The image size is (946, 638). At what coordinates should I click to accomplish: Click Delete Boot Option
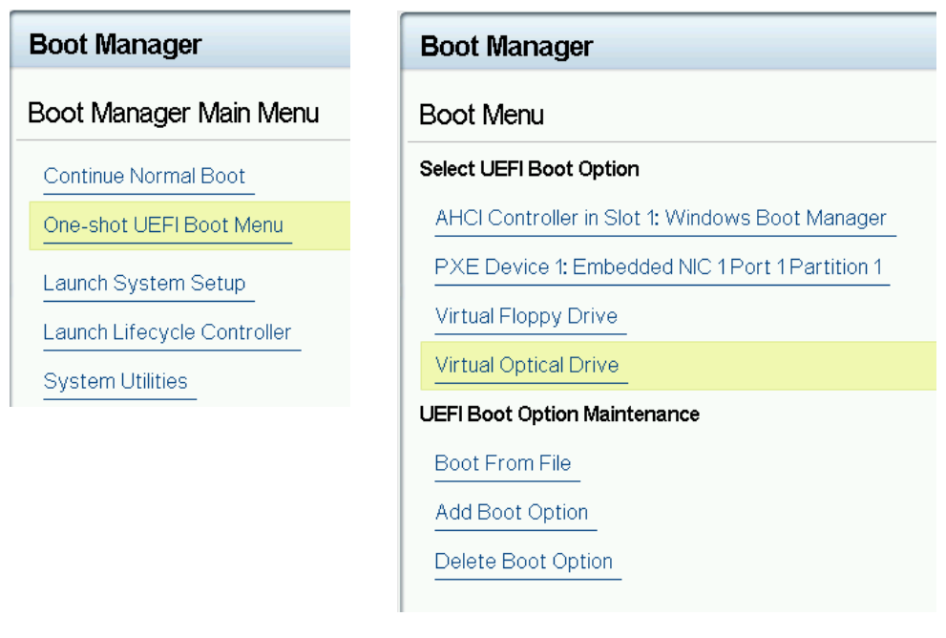[x=522, y=562]
